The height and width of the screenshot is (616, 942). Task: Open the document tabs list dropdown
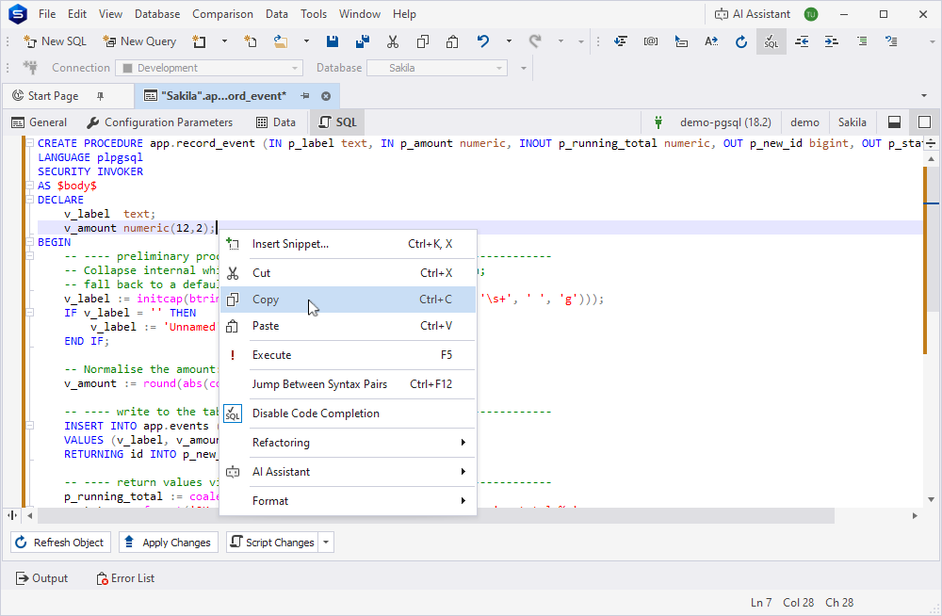click(924, 95)
